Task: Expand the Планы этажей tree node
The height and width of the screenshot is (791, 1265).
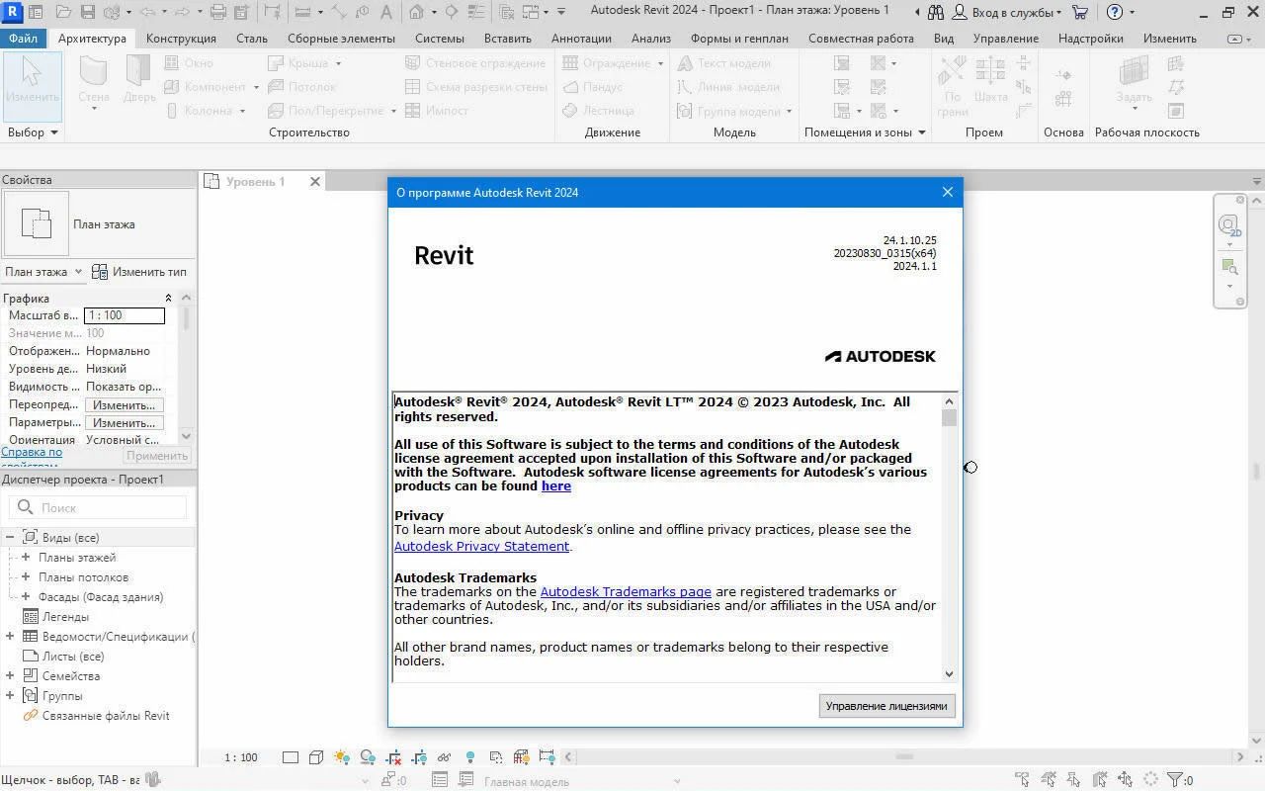Action: pos(26,558)
